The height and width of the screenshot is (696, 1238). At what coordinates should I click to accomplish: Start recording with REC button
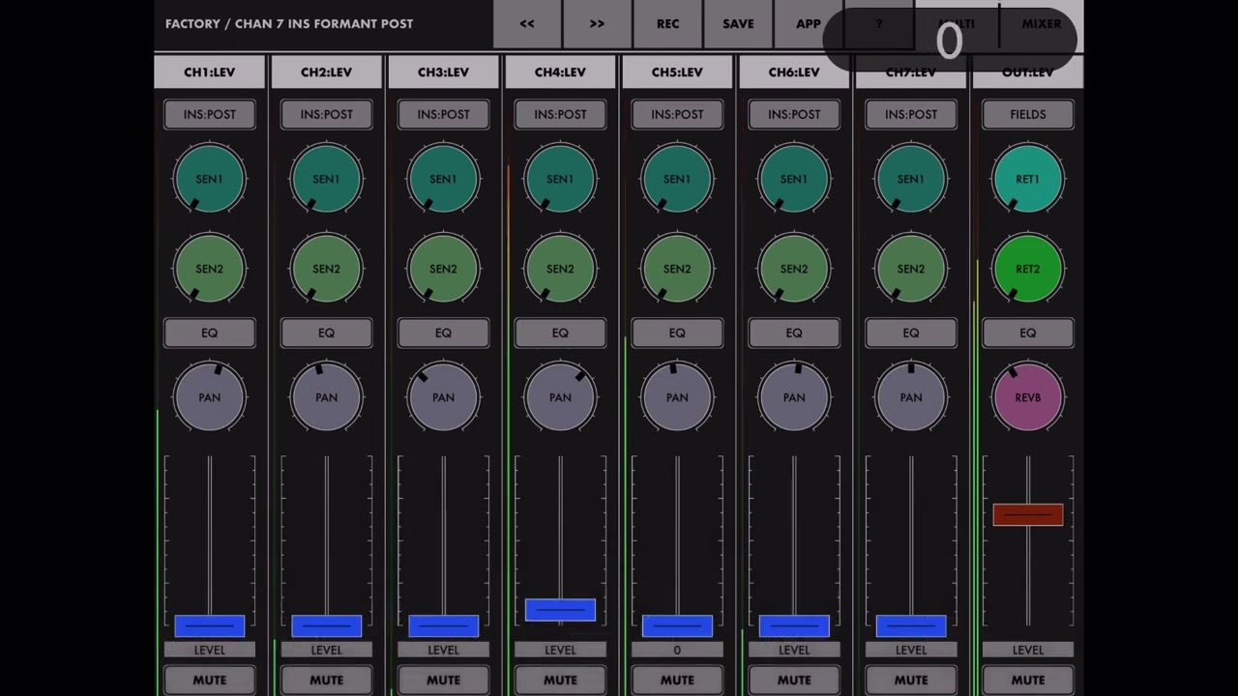point(667,24)
